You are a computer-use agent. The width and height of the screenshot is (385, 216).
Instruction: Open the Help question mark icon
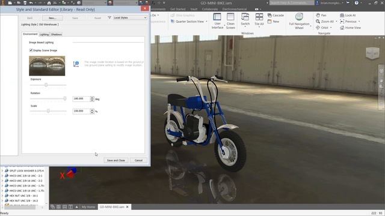tap(357, 3)
